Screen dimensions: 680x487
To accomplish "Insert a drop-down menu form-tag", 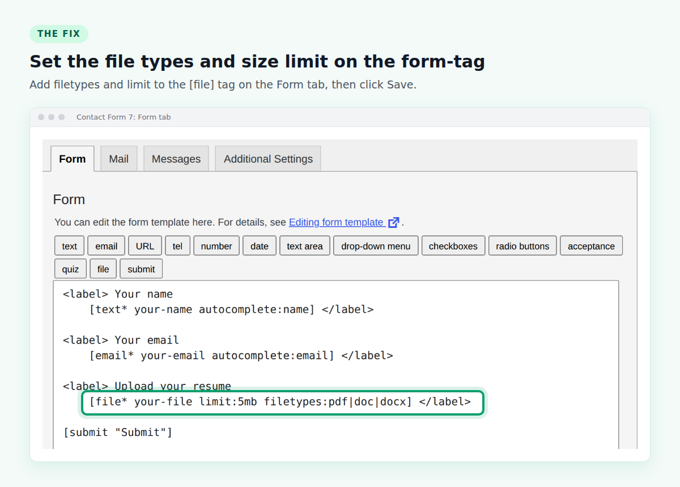I will [x=376, y=246].
